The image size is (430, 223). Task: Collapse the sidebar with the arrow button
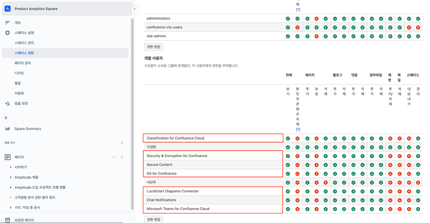134,9
